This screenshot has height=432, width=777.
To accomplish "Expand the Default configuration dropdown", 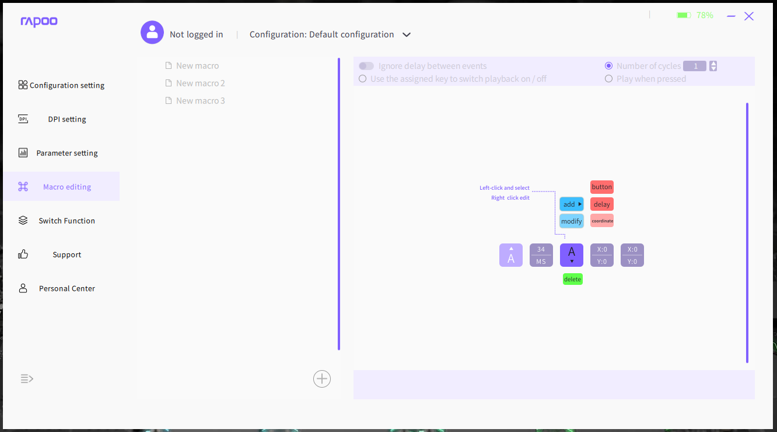I will [407, 34].
